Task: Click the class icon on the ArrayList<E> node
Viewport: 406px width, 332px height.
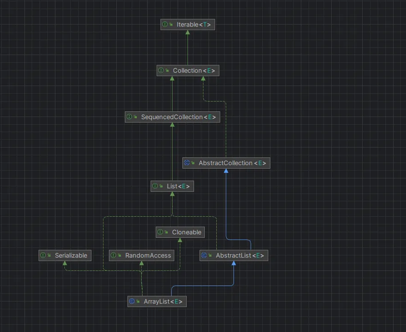Action: point(132,302)
